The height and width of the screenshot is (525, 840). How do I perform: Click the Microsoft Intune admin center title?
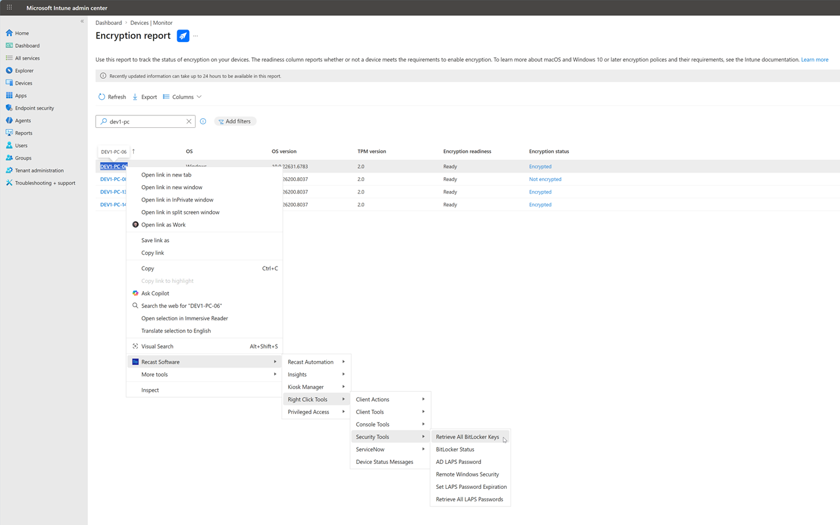[x=67, y=8]
